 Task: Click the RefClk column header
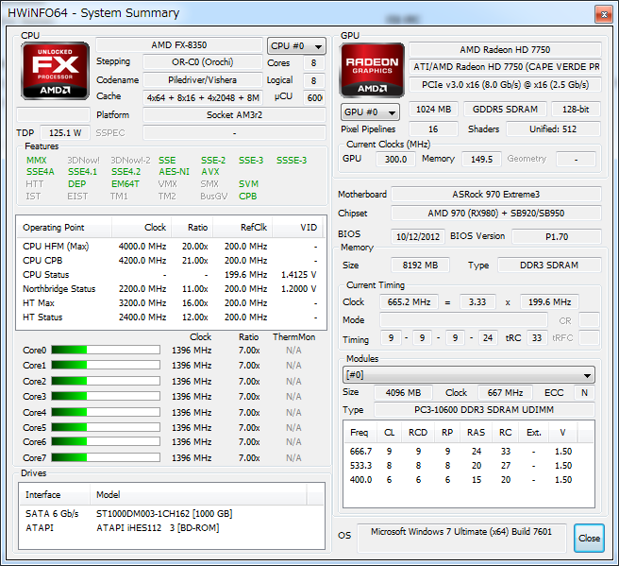[242, 228]
